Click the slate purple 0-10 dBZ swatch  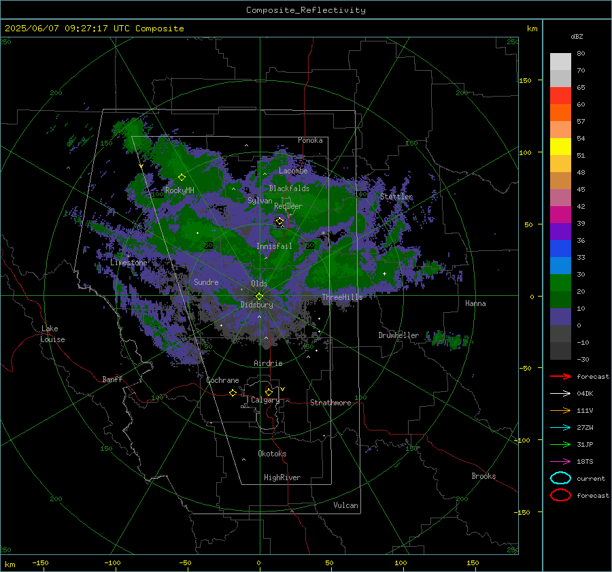pos(560,317)
